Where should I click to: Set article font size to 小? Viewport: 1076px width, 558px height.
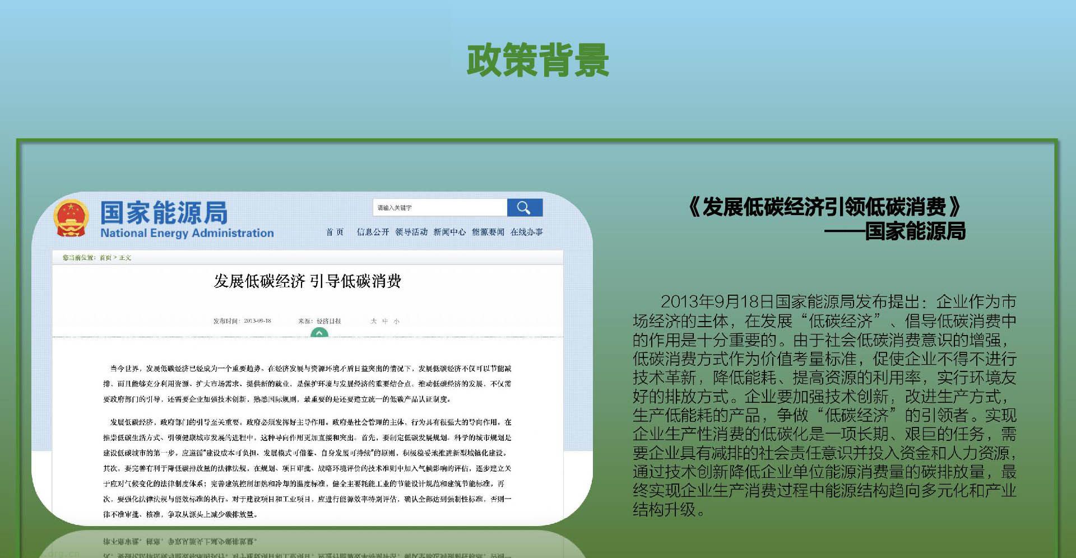[x=396, y=321]
